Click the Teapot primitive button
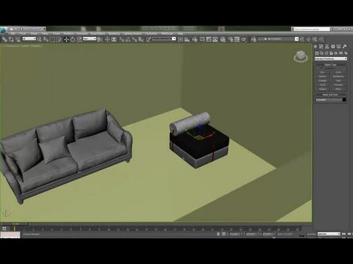 (323, 89)
